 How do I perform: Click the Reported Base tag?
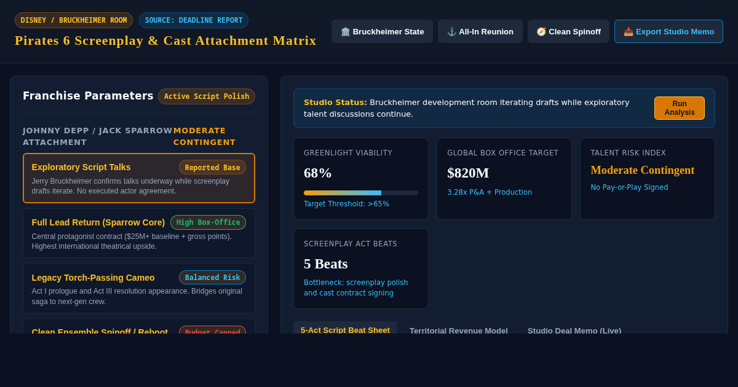click(213, 167)
